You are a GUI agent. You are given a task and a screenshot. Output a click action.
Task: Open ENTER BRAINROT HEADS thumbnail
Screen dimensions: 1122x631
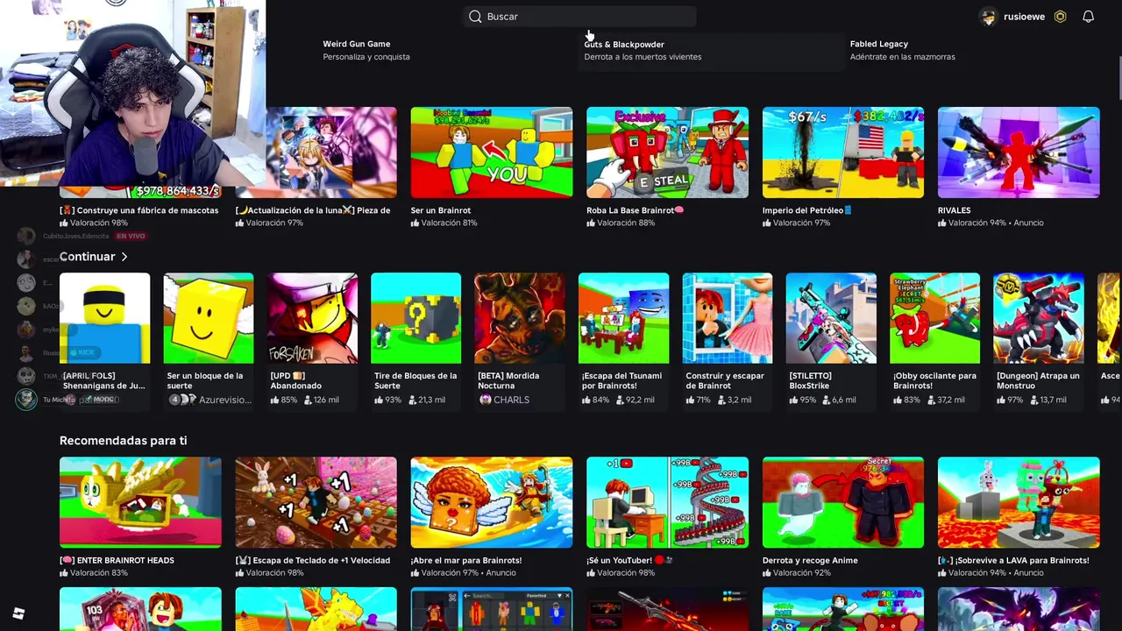[x=140, y=502]
